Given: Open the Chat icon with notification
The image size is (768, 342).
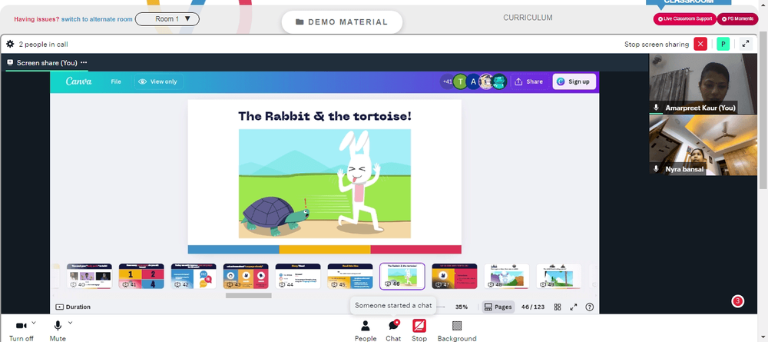Looking at the screenshot, I should [393, 326].
